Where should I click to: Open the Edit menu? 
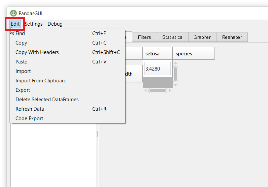coord(15,24)
